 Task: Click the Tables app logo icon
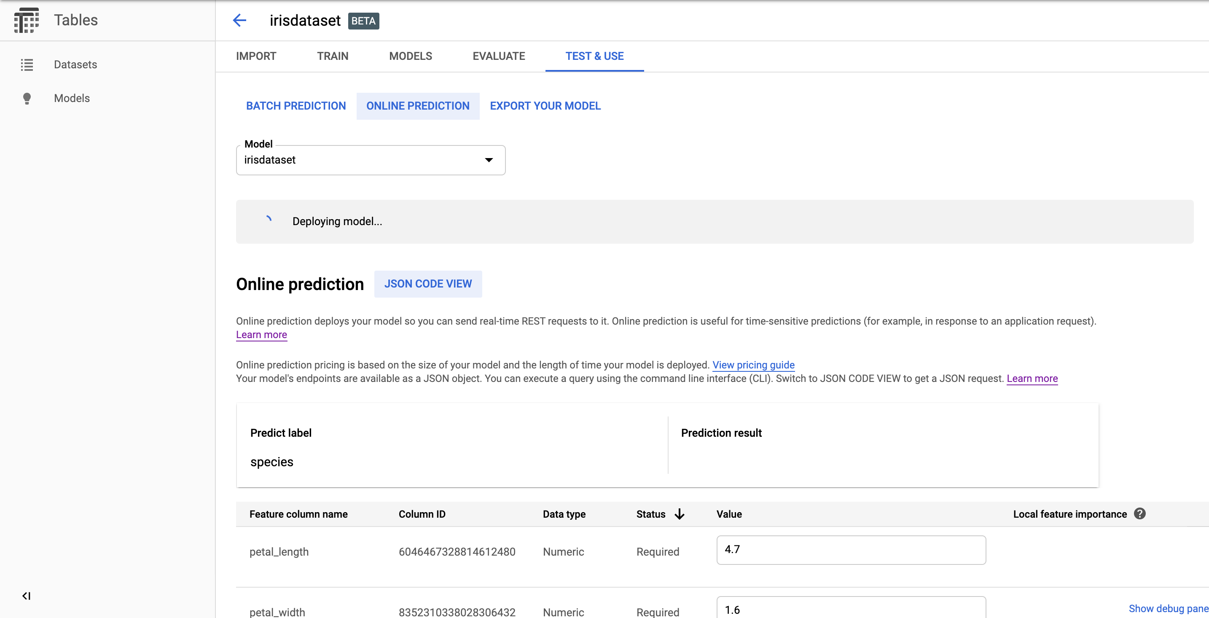(27, 20)
